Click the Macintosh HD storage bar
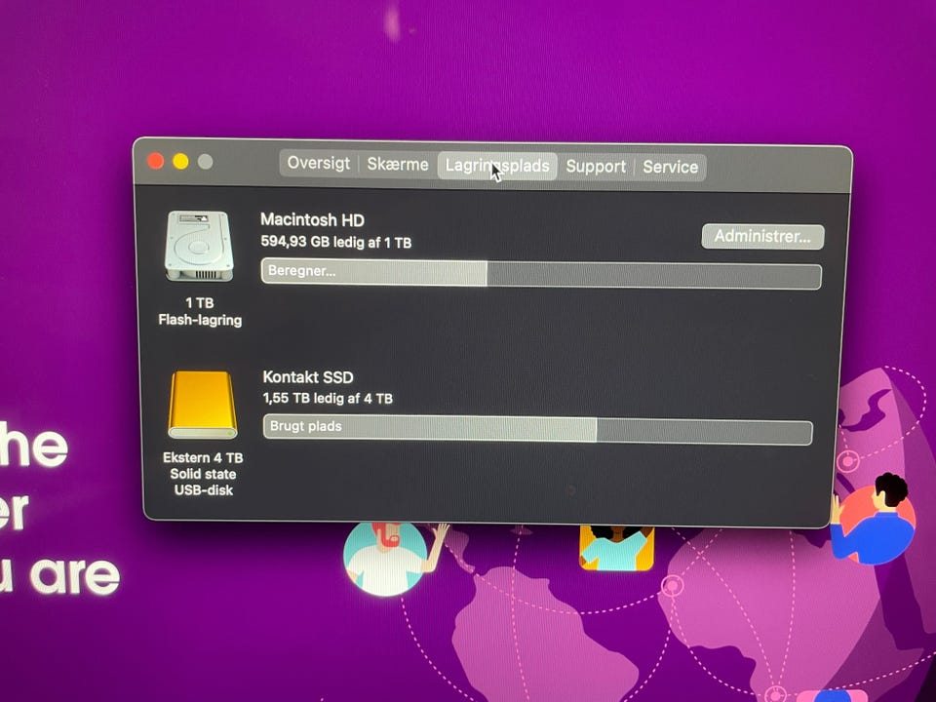 click(x=541, y=274)
